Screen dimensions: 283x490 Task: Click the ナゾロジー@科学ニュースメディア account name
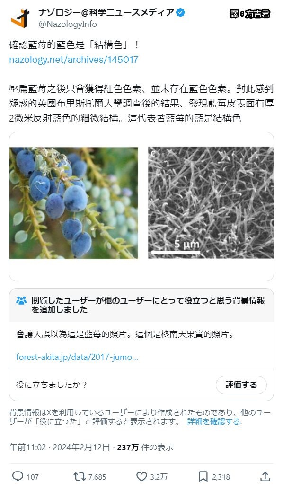(106, 12)
